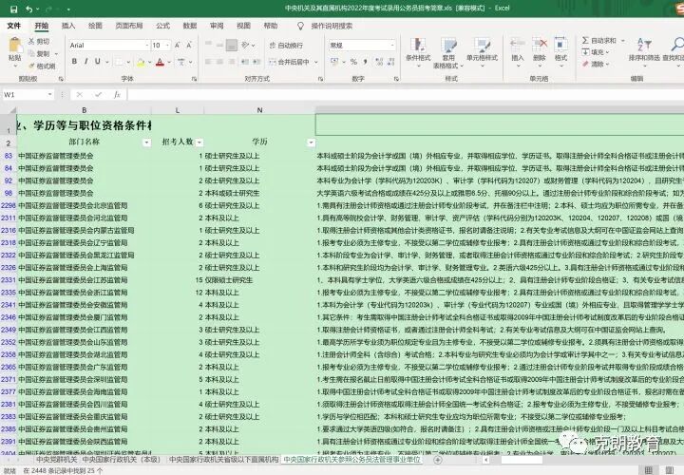Click the increase decimal icon
The height and width of the screenshot is (475, 684).
pyautogui.click(x=379, y=62)
